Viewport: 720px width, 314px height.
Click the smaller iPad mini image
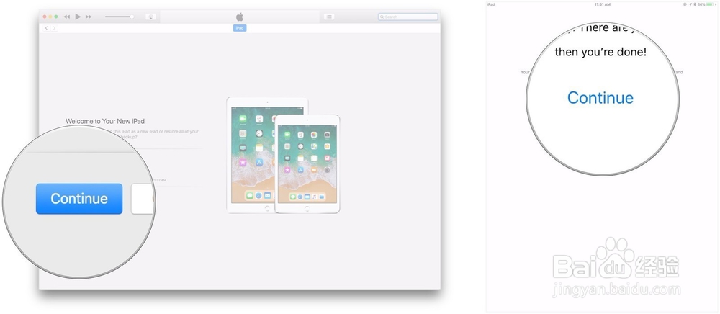pos(307,164)
